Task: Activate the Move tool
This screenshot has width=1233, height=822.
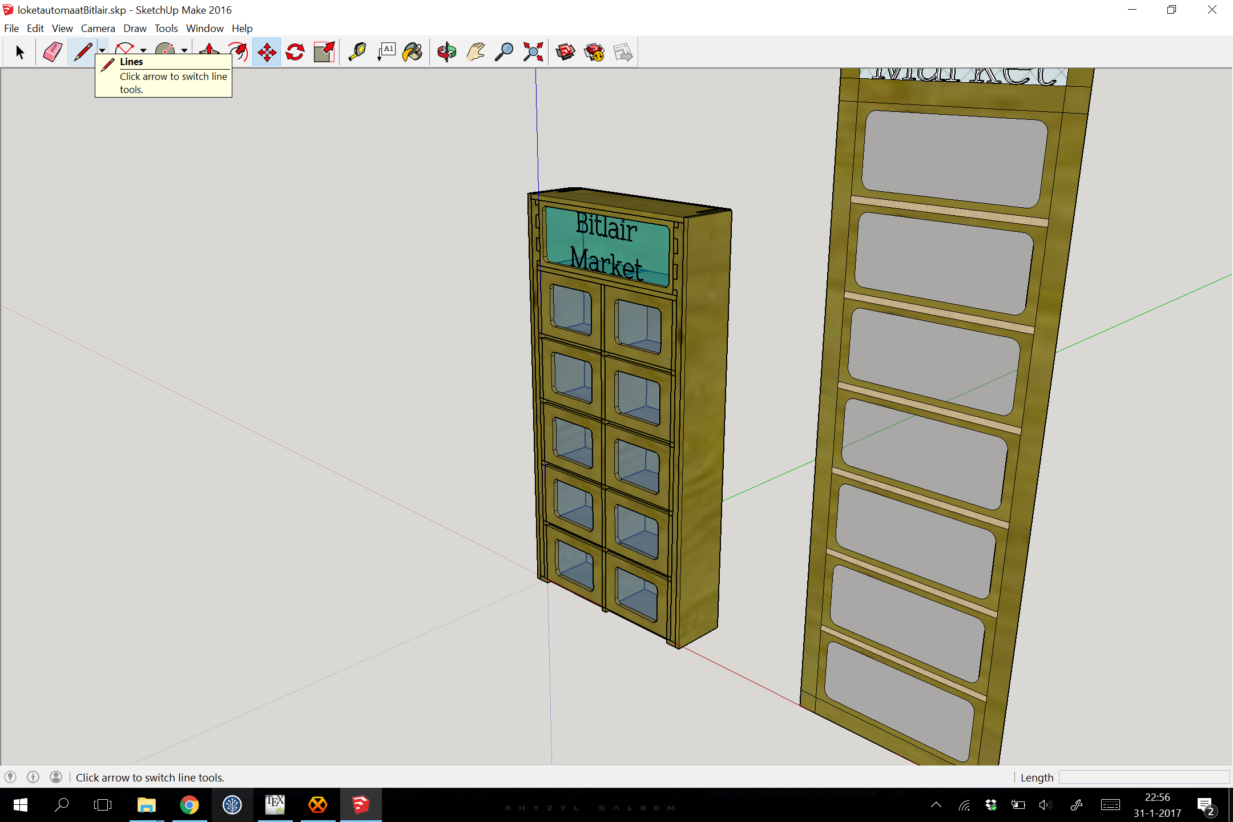Action: pyautogui.click(x=267, y=53)
